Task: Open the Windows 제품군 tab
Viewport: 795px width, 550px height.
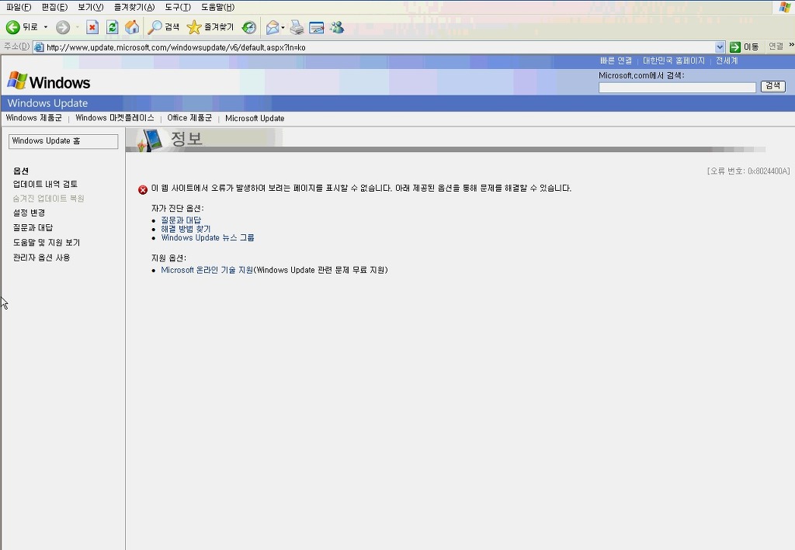Action: pyautogui.click(x=34, y=118)
